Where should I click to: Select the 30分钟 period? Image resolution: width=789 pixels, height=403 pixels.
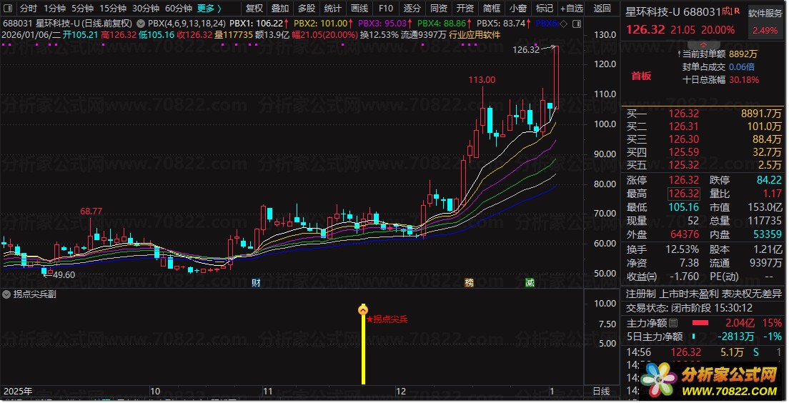145,9
